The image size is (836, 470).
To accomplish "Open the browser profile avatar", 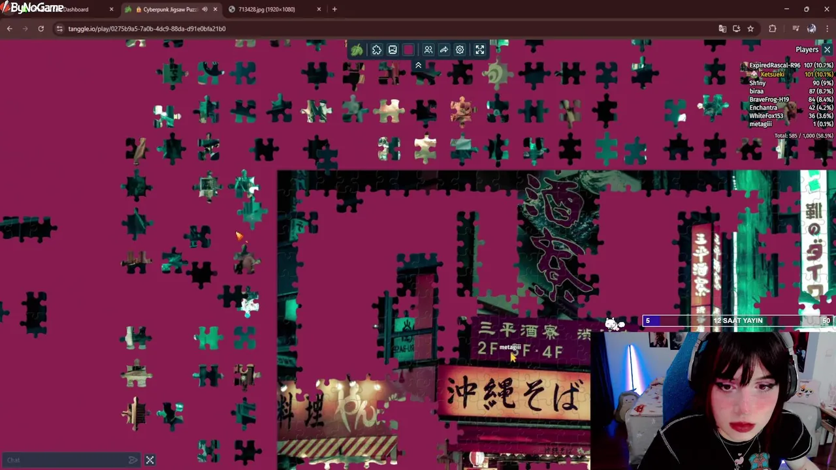I will [x=811, y=29].
